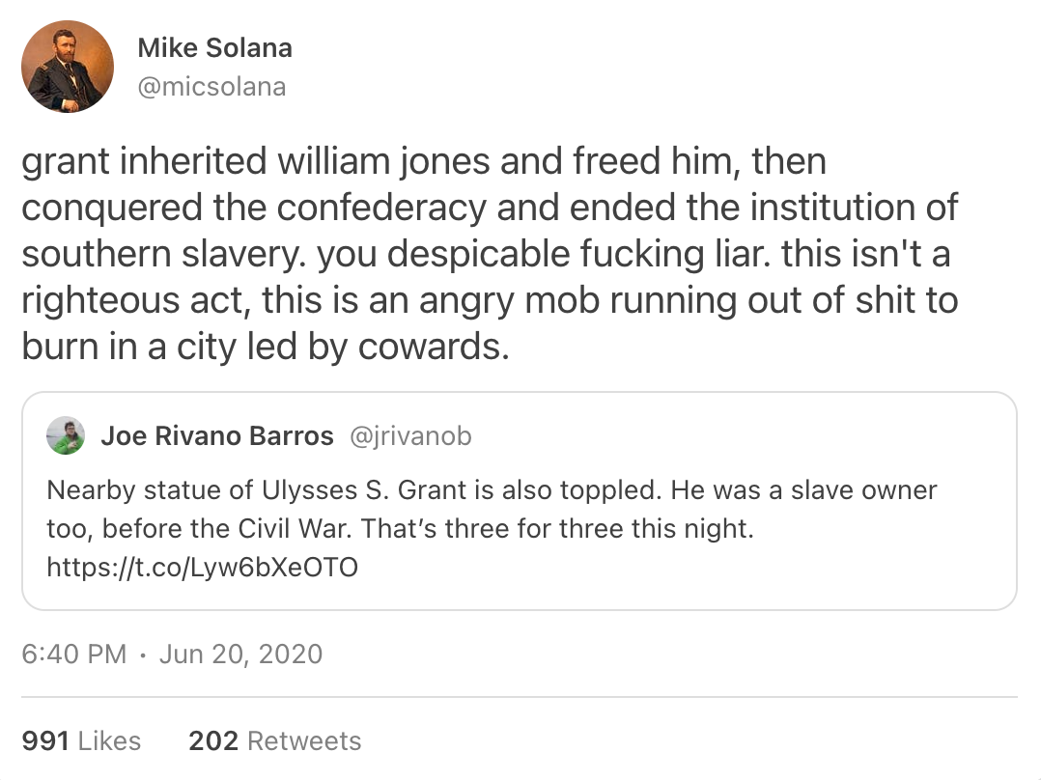View the 991 Likes list
The image size is (1041, 780).
click(x=81, y=740)
